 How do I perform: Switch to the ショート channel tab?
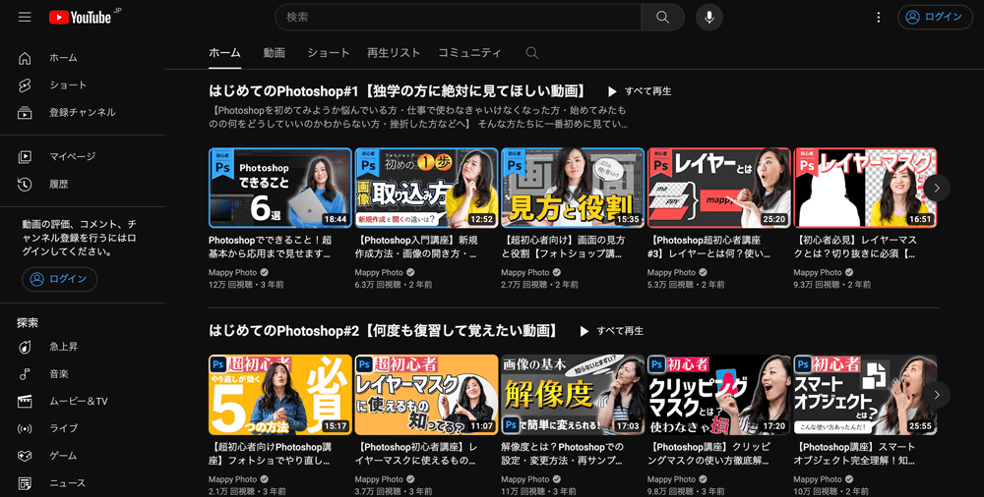click(329, 53)
